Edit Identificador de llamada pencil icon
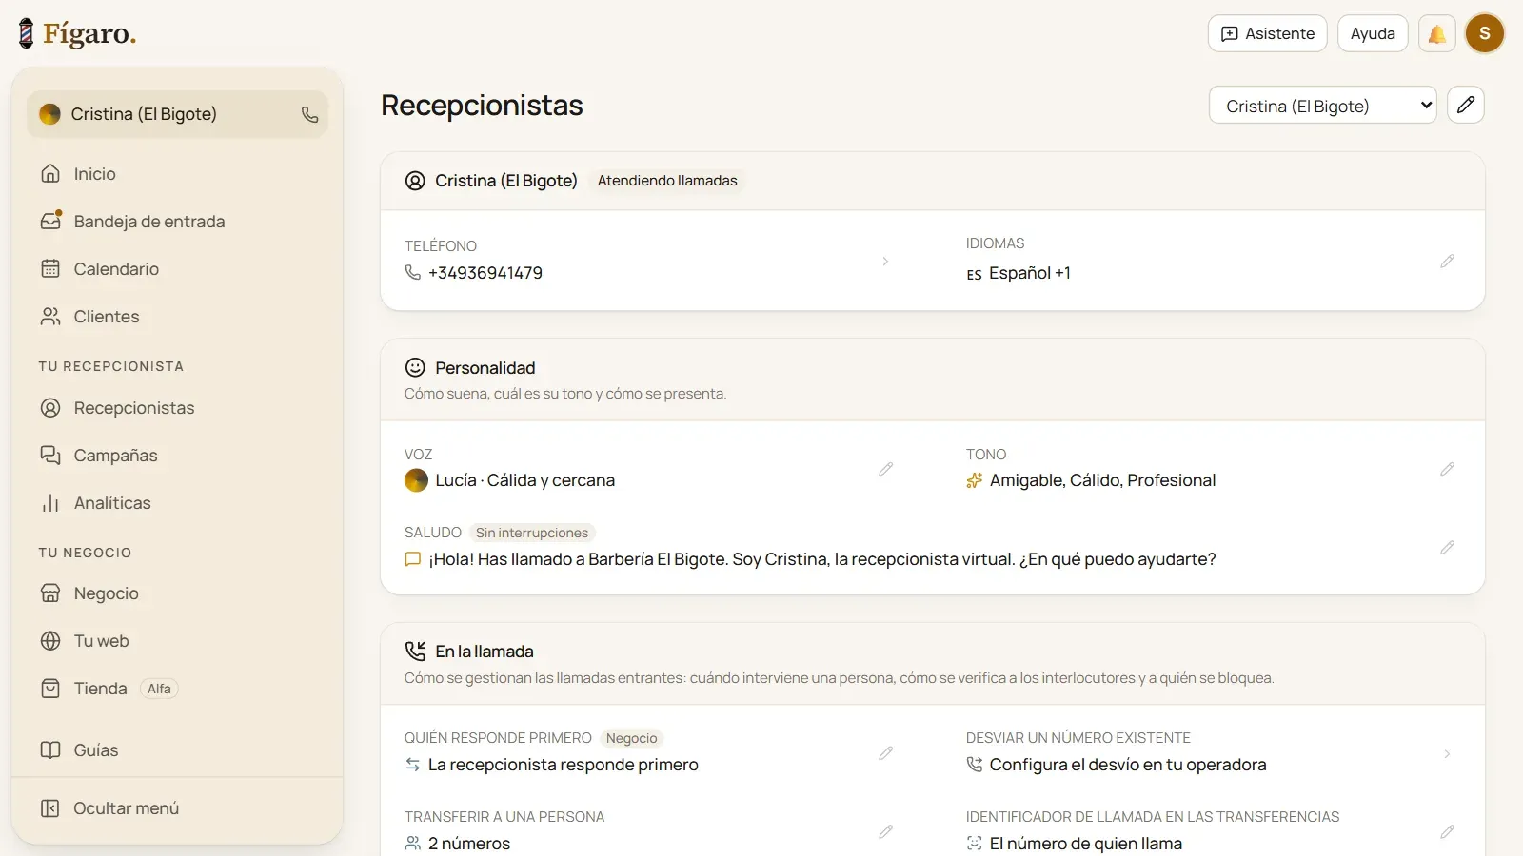 [x=1447, y=831]
